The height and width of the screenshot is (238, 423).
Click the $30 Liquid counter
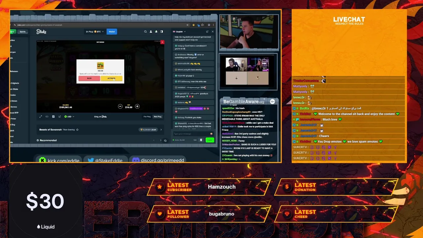[x=45, y=202]
